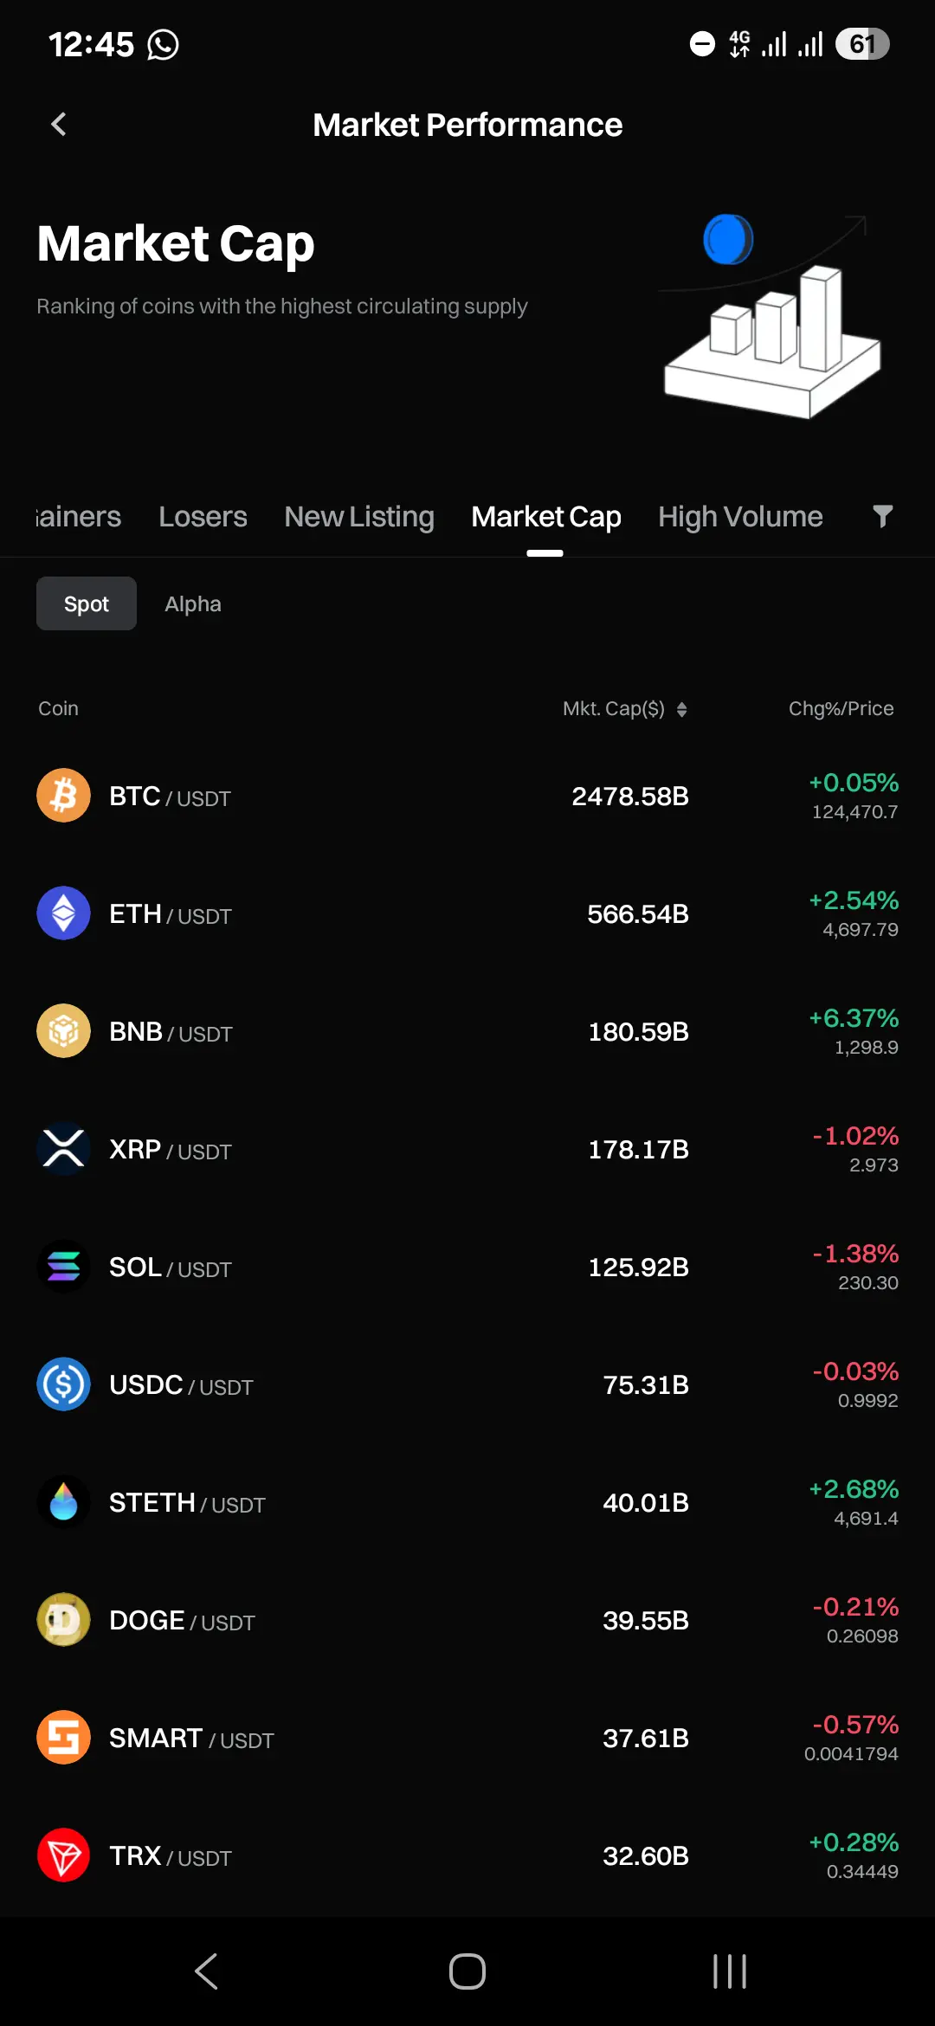This screenshot has height=2026, width=935.
Task: Toggle the Chg%/Price column header
Action: click(841, 709)
